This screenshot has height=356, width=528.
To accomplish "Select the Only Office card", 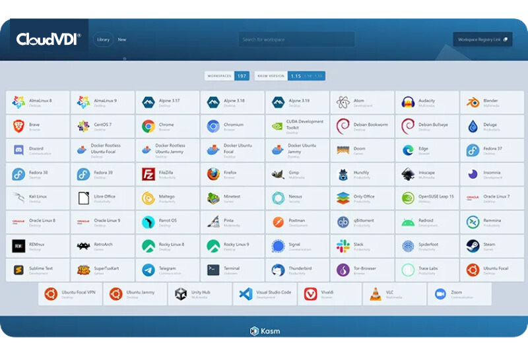I will pos(362,198).
